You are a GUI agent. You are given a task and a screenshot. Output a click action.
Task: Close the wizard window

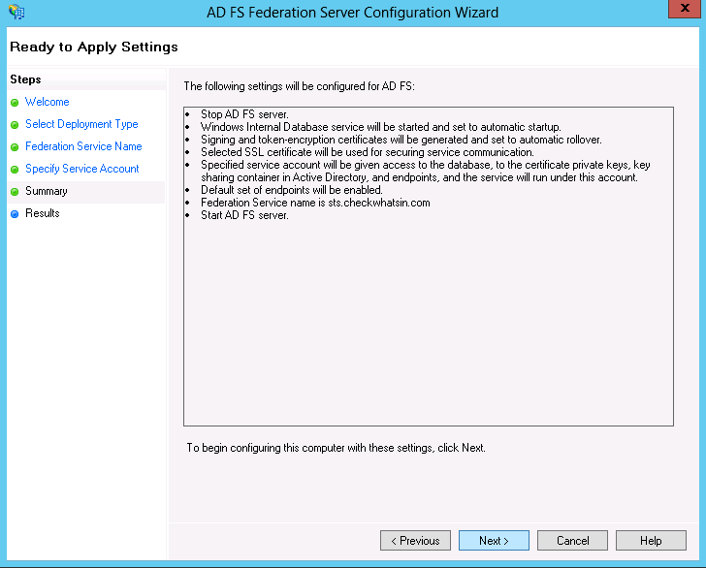point(685,9)
